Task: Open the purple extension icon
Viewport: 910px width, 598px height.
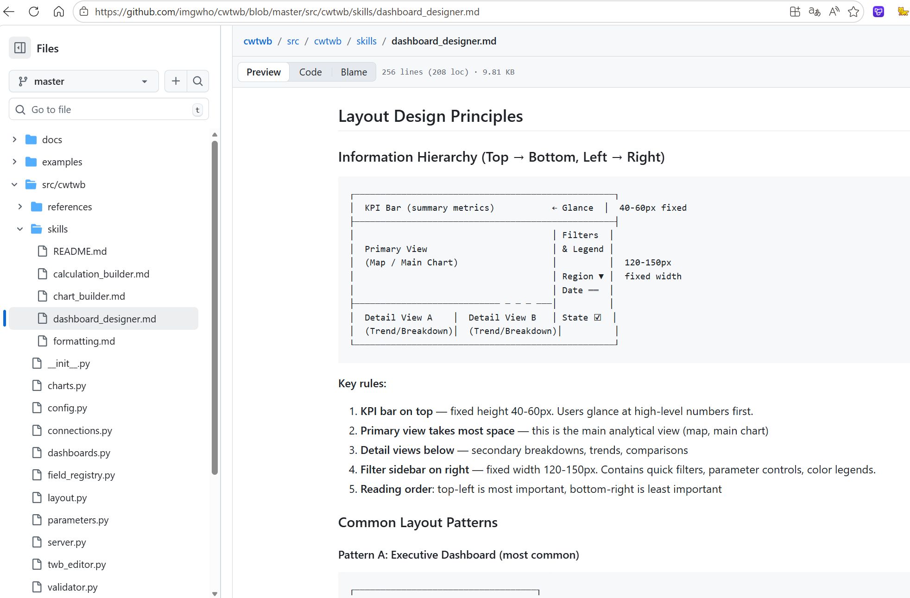Action: pyautogui.click(x=878, y=12)
